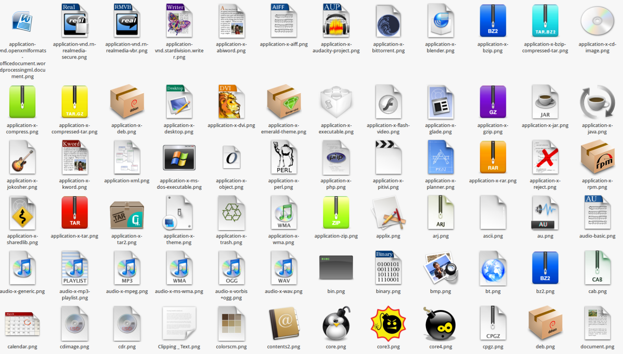Screen dimensions: 623x354
Task: Click the teal TAR.BZ2 archive icon
Action: [545, 21]
